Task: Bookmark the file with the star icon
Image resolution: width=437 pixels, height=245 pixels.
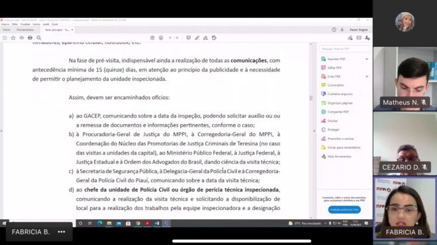Action: (x=13, y=38)
